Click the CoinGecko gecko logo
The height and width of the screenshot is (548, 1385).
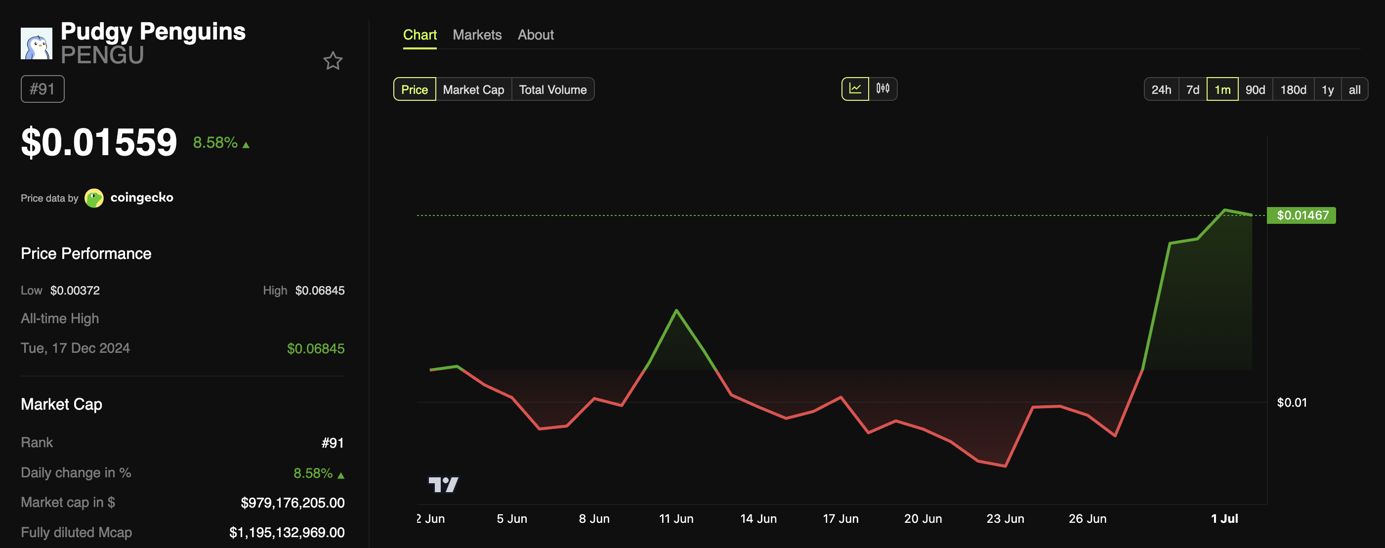[94, 197]
